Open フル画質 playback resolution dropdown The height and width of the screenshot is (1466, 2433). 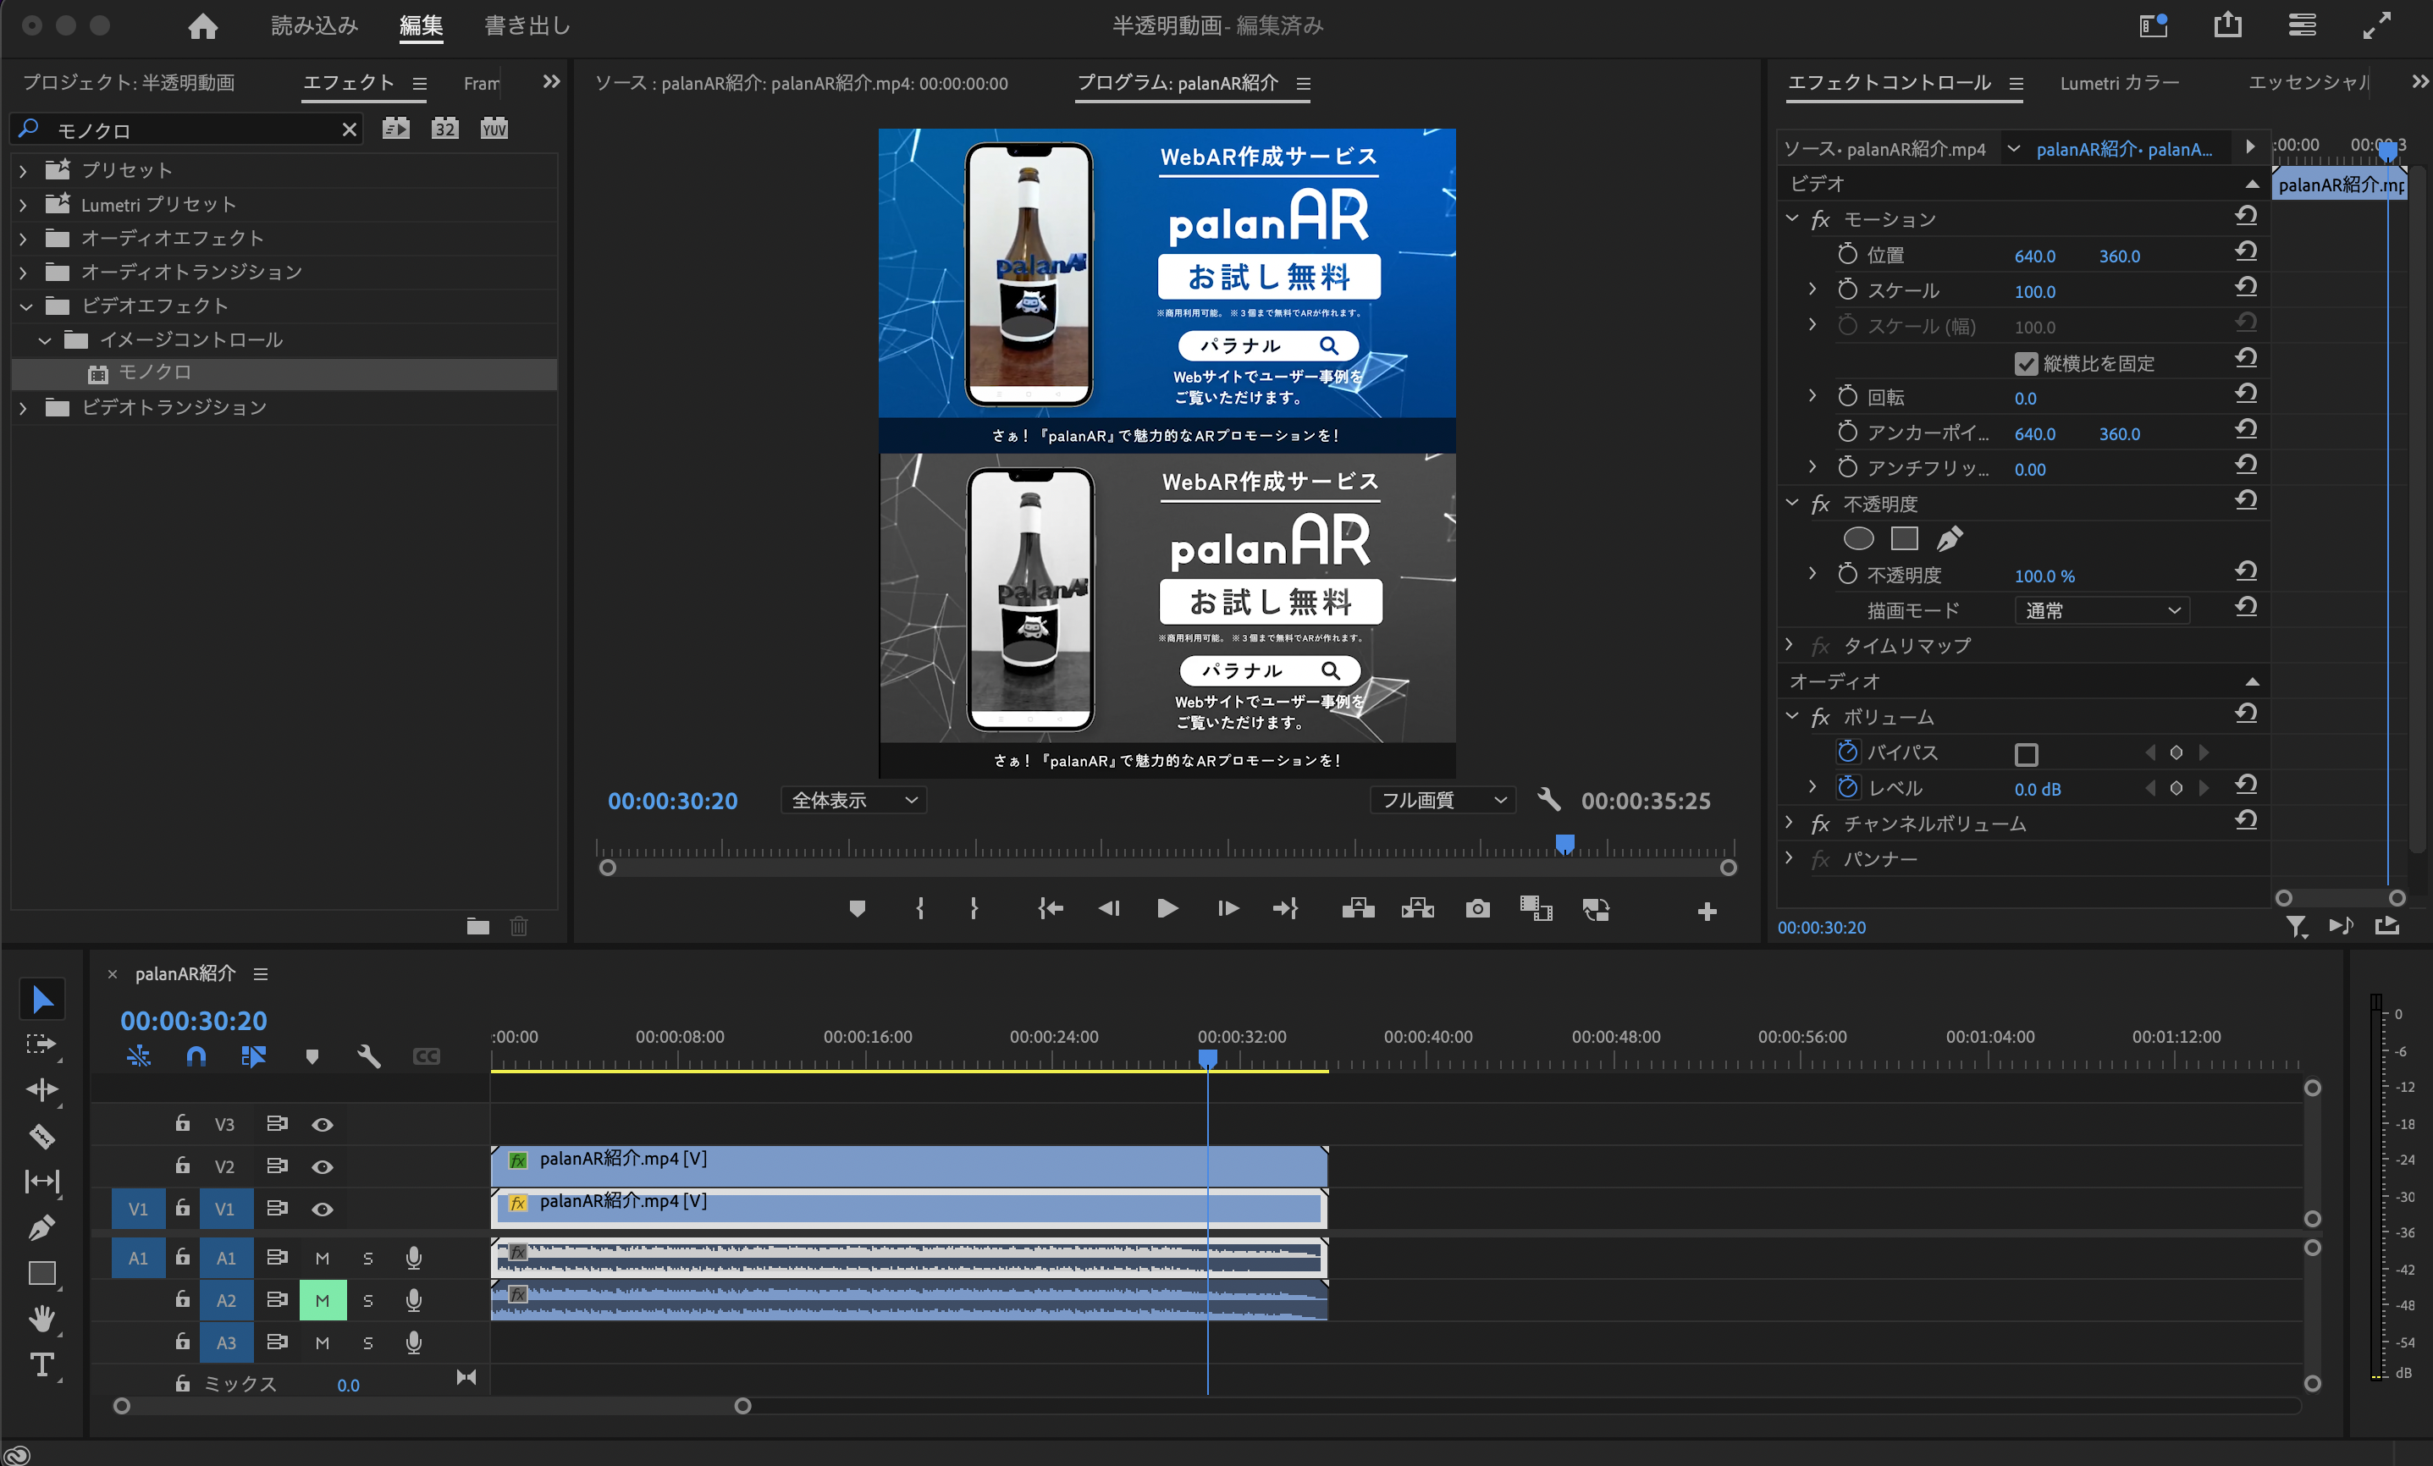[1443, 800]
